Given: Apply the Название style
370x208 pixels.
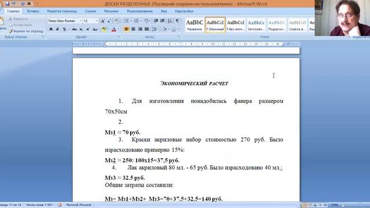Looking at the screenshot, I should coord(194,25).
